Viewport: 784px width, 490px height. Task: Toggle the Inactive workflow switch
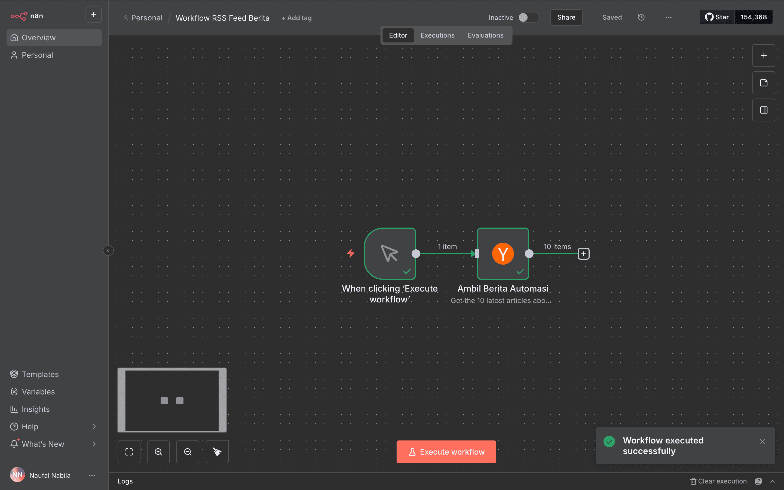click(528, 17)
